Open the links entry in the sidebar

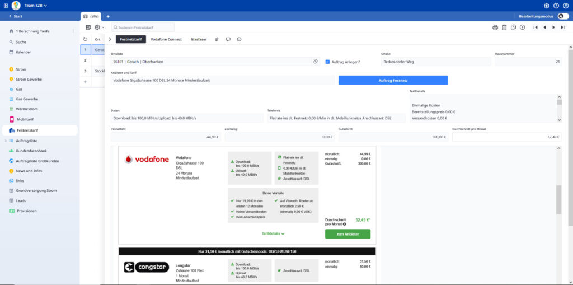click(x=20, y=181)
